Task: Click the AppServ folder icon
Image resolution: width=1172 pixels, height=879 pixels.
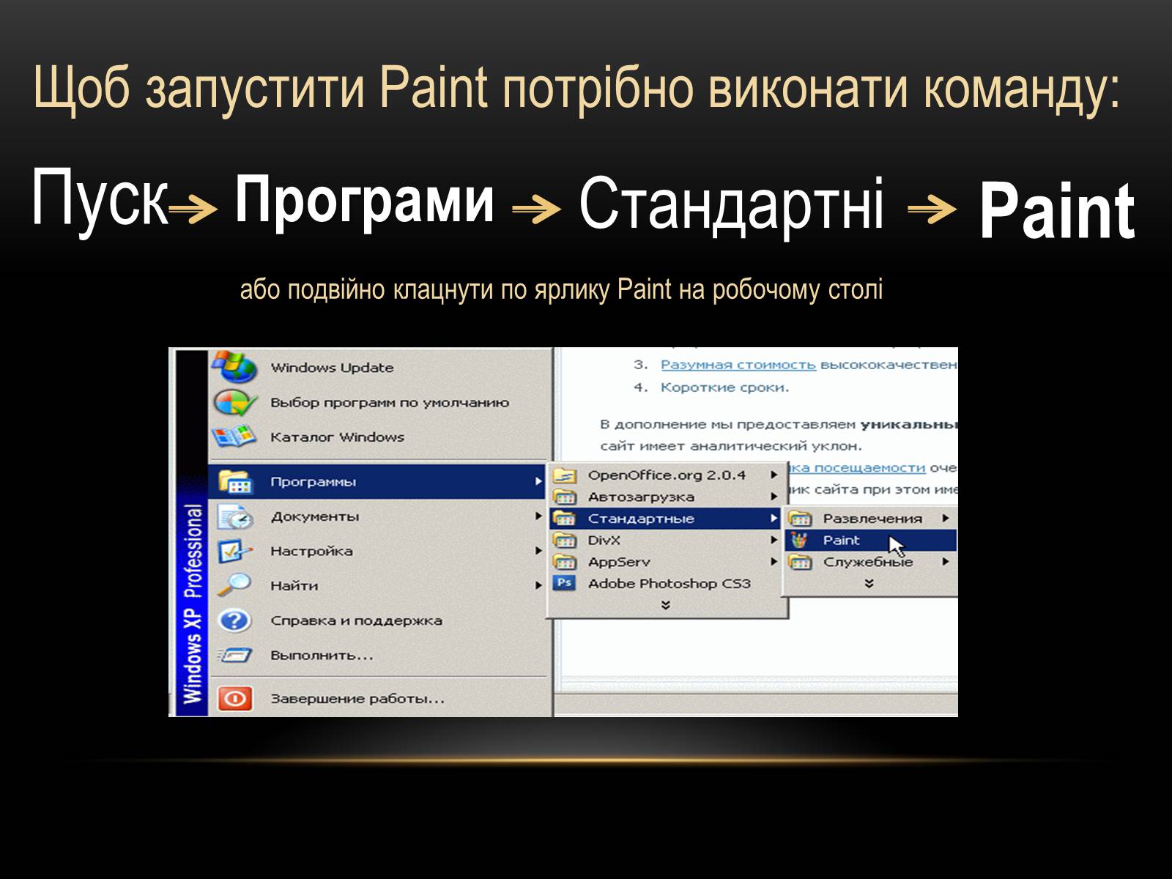Action: pyautogui.click(x=565, y=562)
